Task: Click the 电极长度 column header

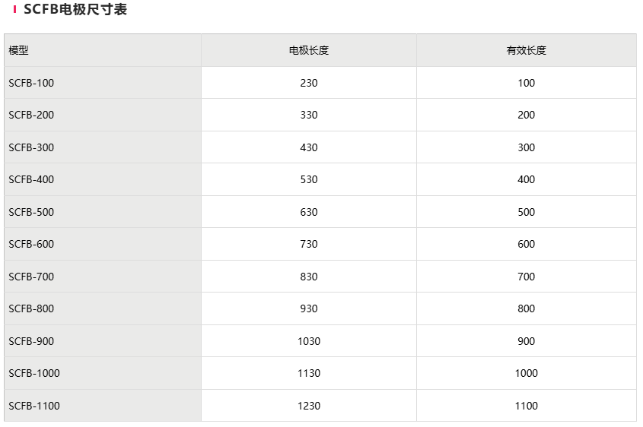Action: point(309,51)
